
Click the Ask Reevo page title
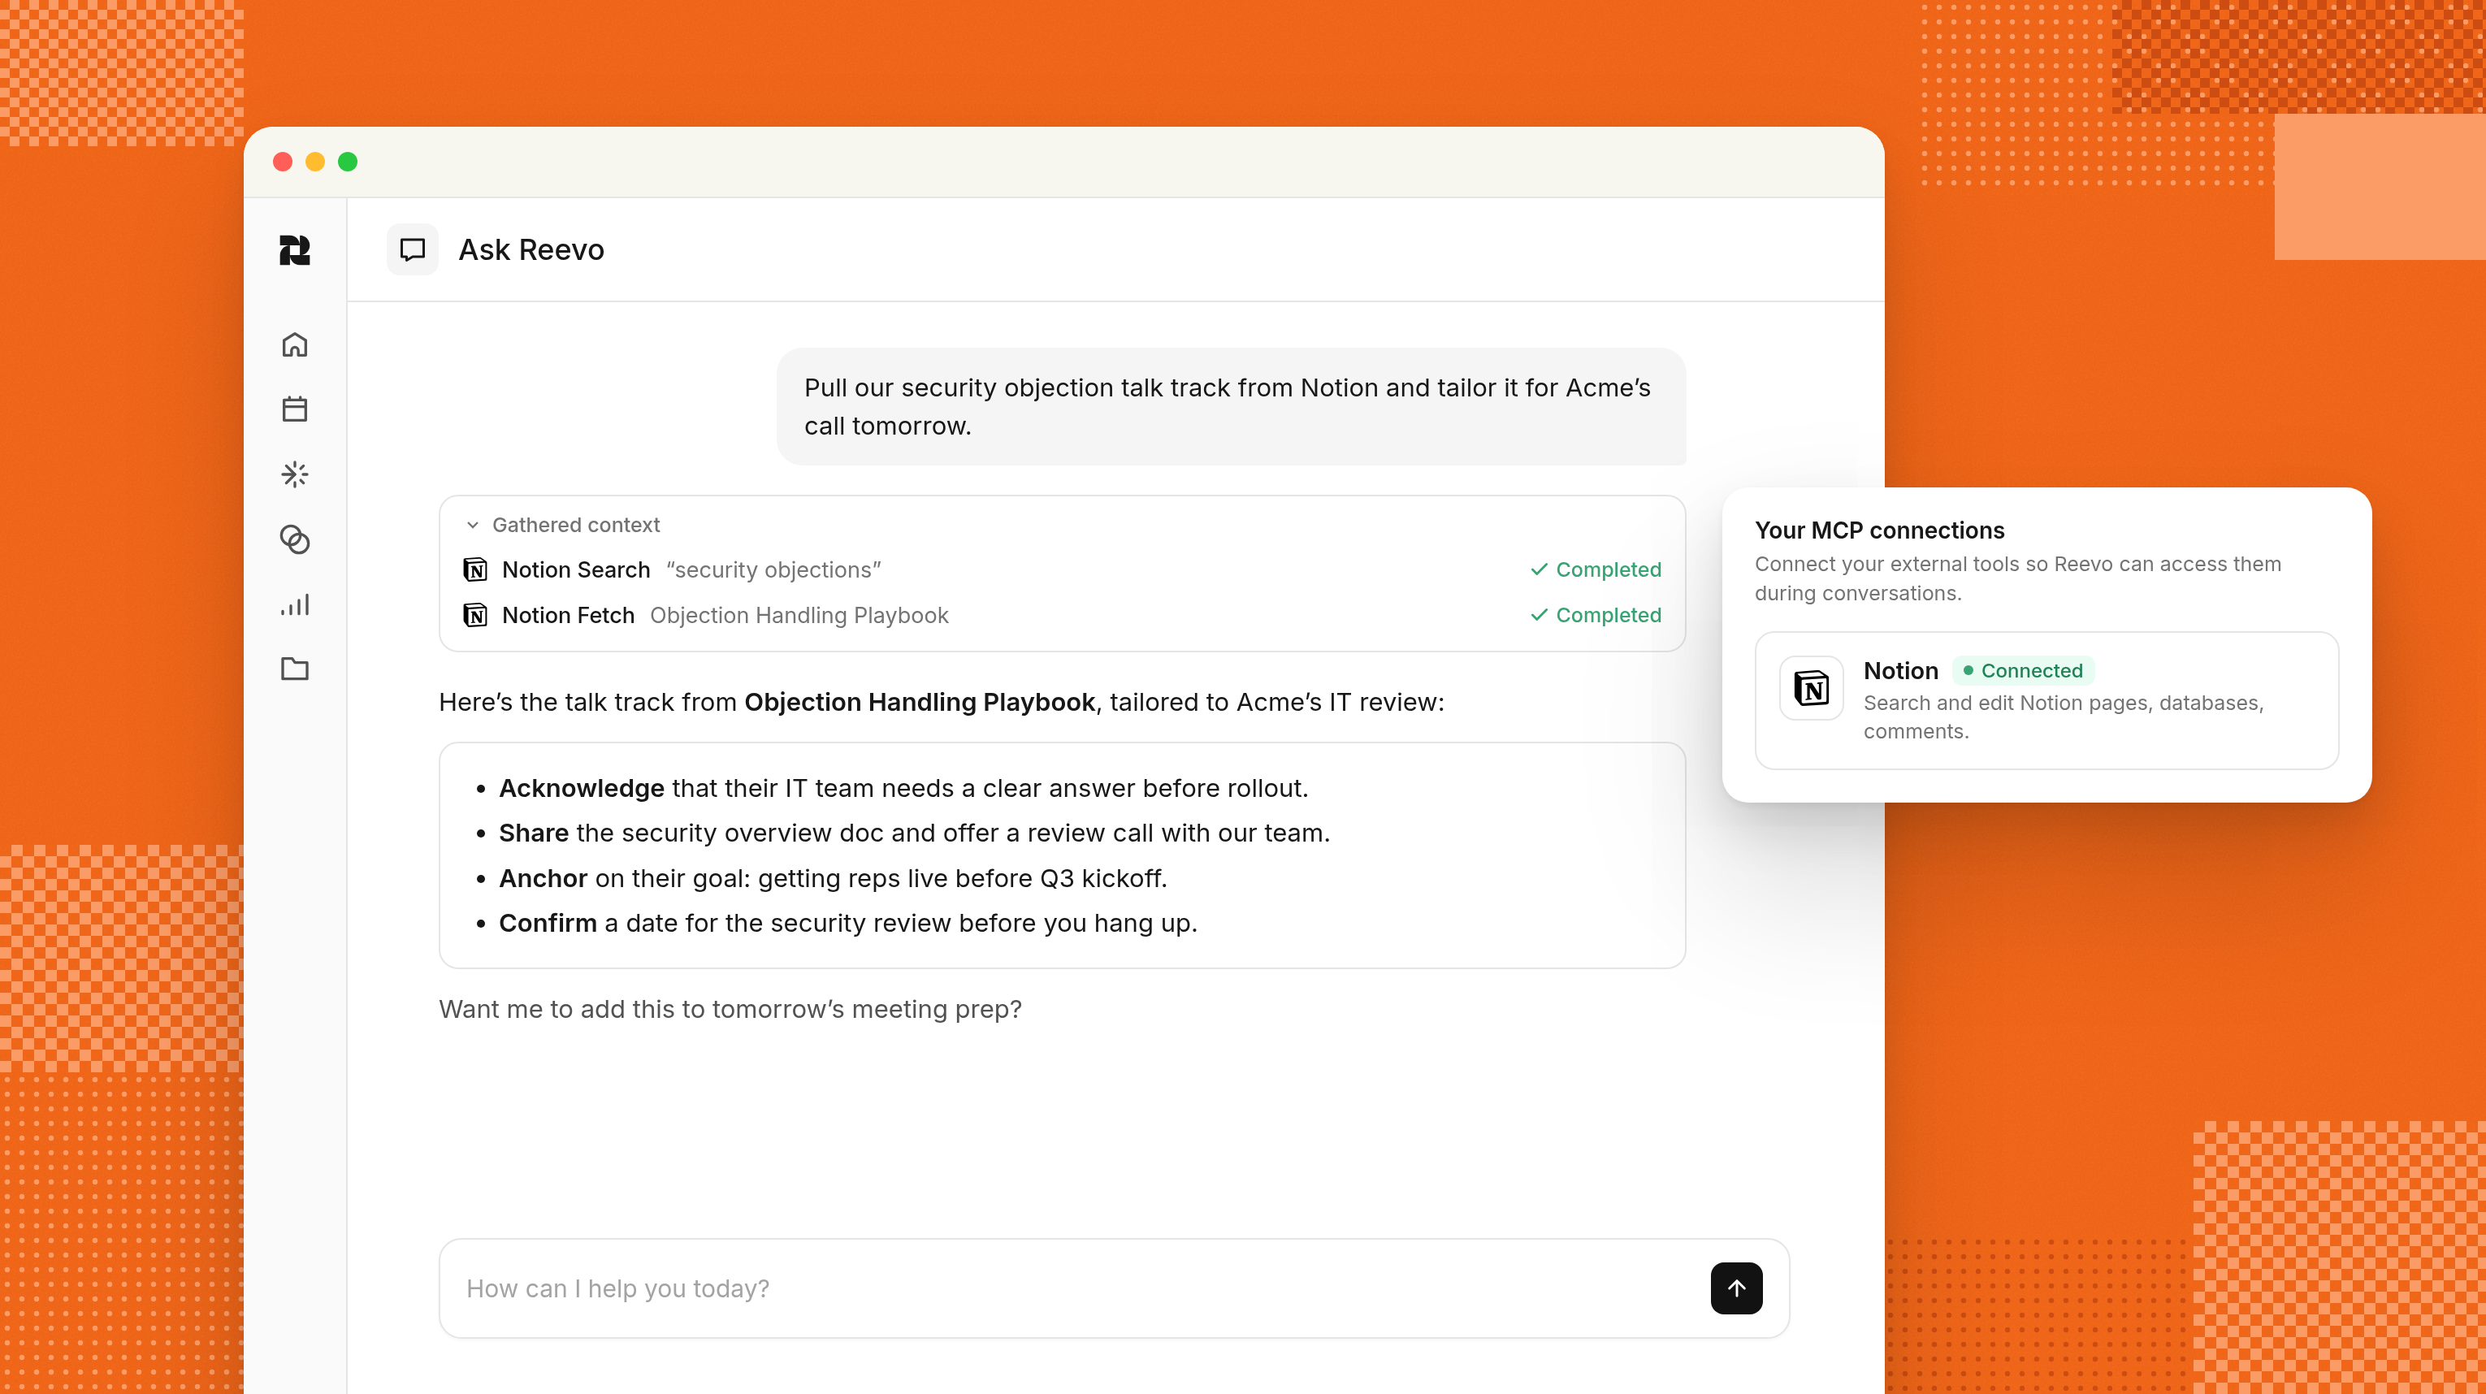click(531, 250)
